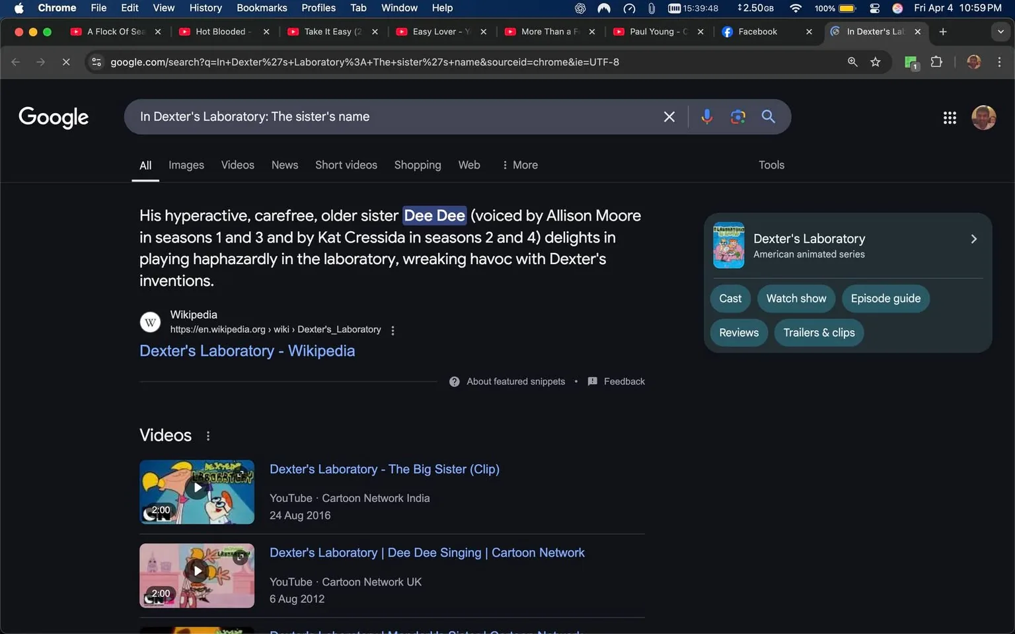Play the Big Sister clip video
The width and height of the screenshot is (1015, 634).
(x=196, y=487)
